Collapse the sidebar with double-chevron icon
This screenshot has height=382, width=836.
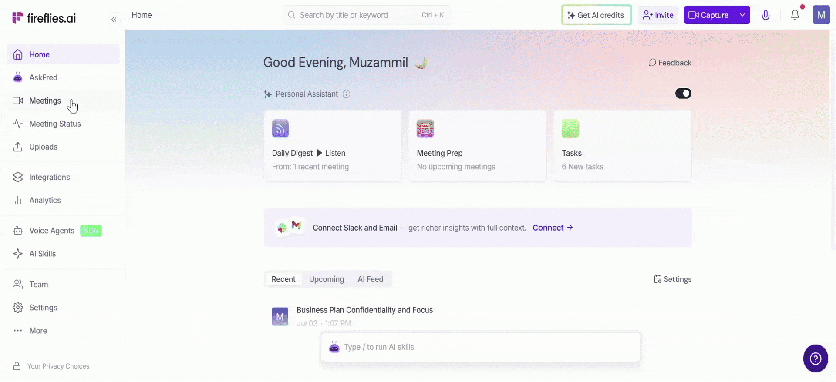coord(114,20)
